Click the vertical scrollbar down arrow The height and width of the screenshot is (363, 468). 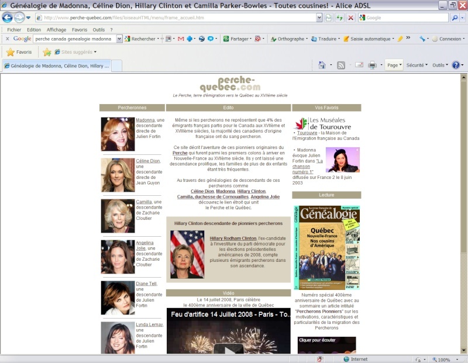click(463, 351)
